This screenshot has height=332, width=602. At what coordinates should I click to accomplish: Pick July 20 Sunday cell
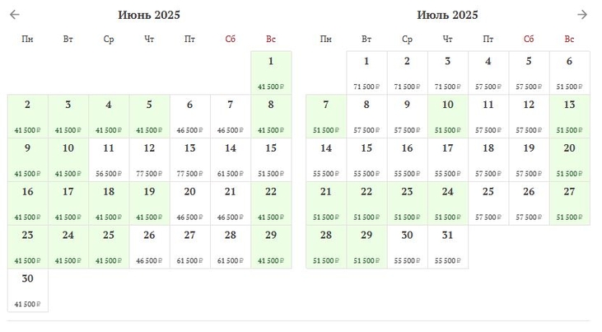569,160
